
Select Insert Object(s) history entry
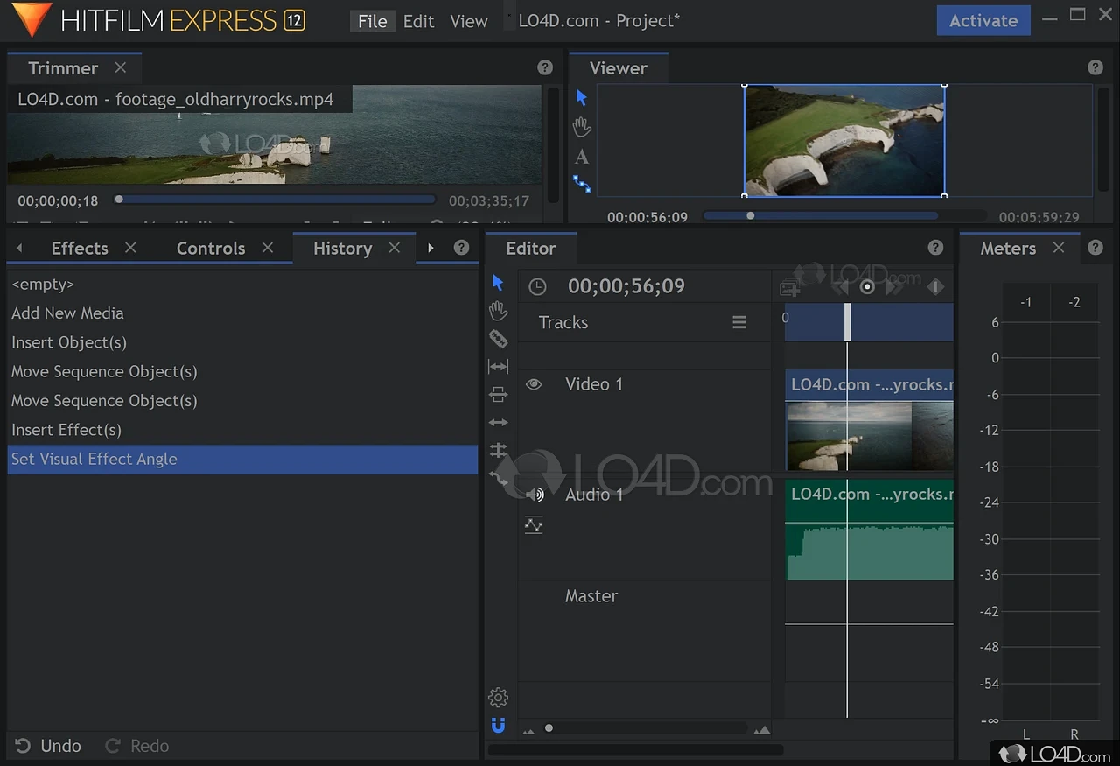242,342
